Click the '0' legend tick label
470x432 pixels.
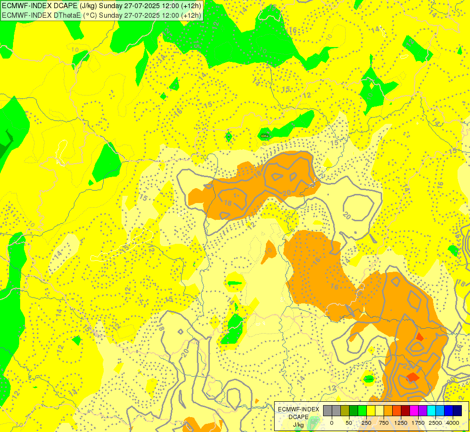coord(332,423)
